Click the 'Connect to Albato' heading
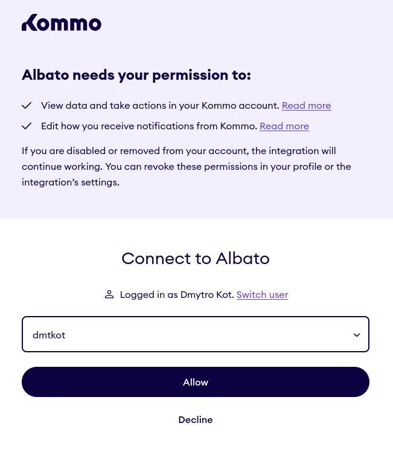The width and height of the screenshot is (393, 449). point(196,259)
